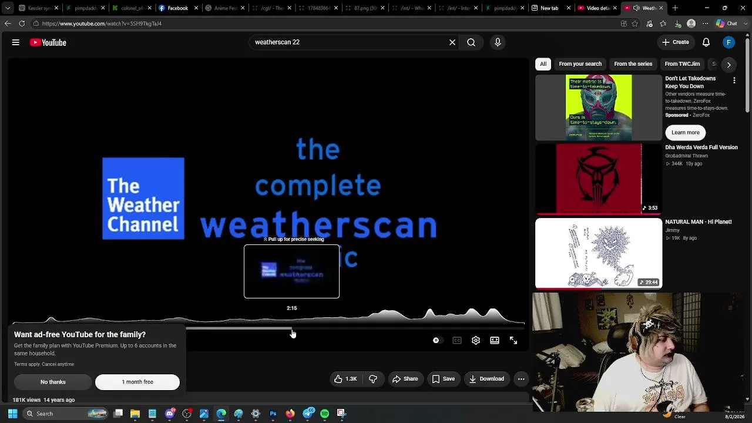752x423 pixels.
Task: Click the Learn more ad button
Action: pyautogui.click(x=686, y=133)
